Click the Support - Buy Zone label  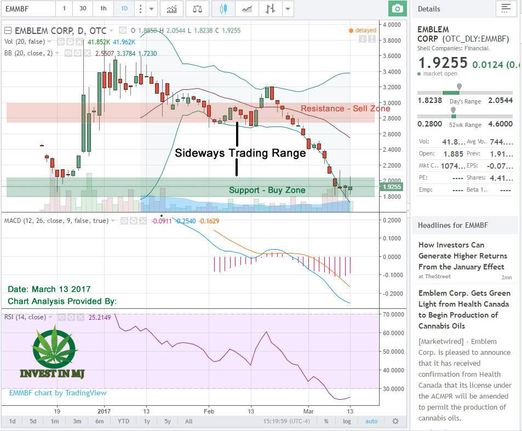pyautogui.click(x=267, y=190)
